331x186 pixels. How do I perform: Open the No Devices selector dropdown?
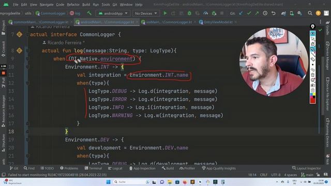pos(146,13)
